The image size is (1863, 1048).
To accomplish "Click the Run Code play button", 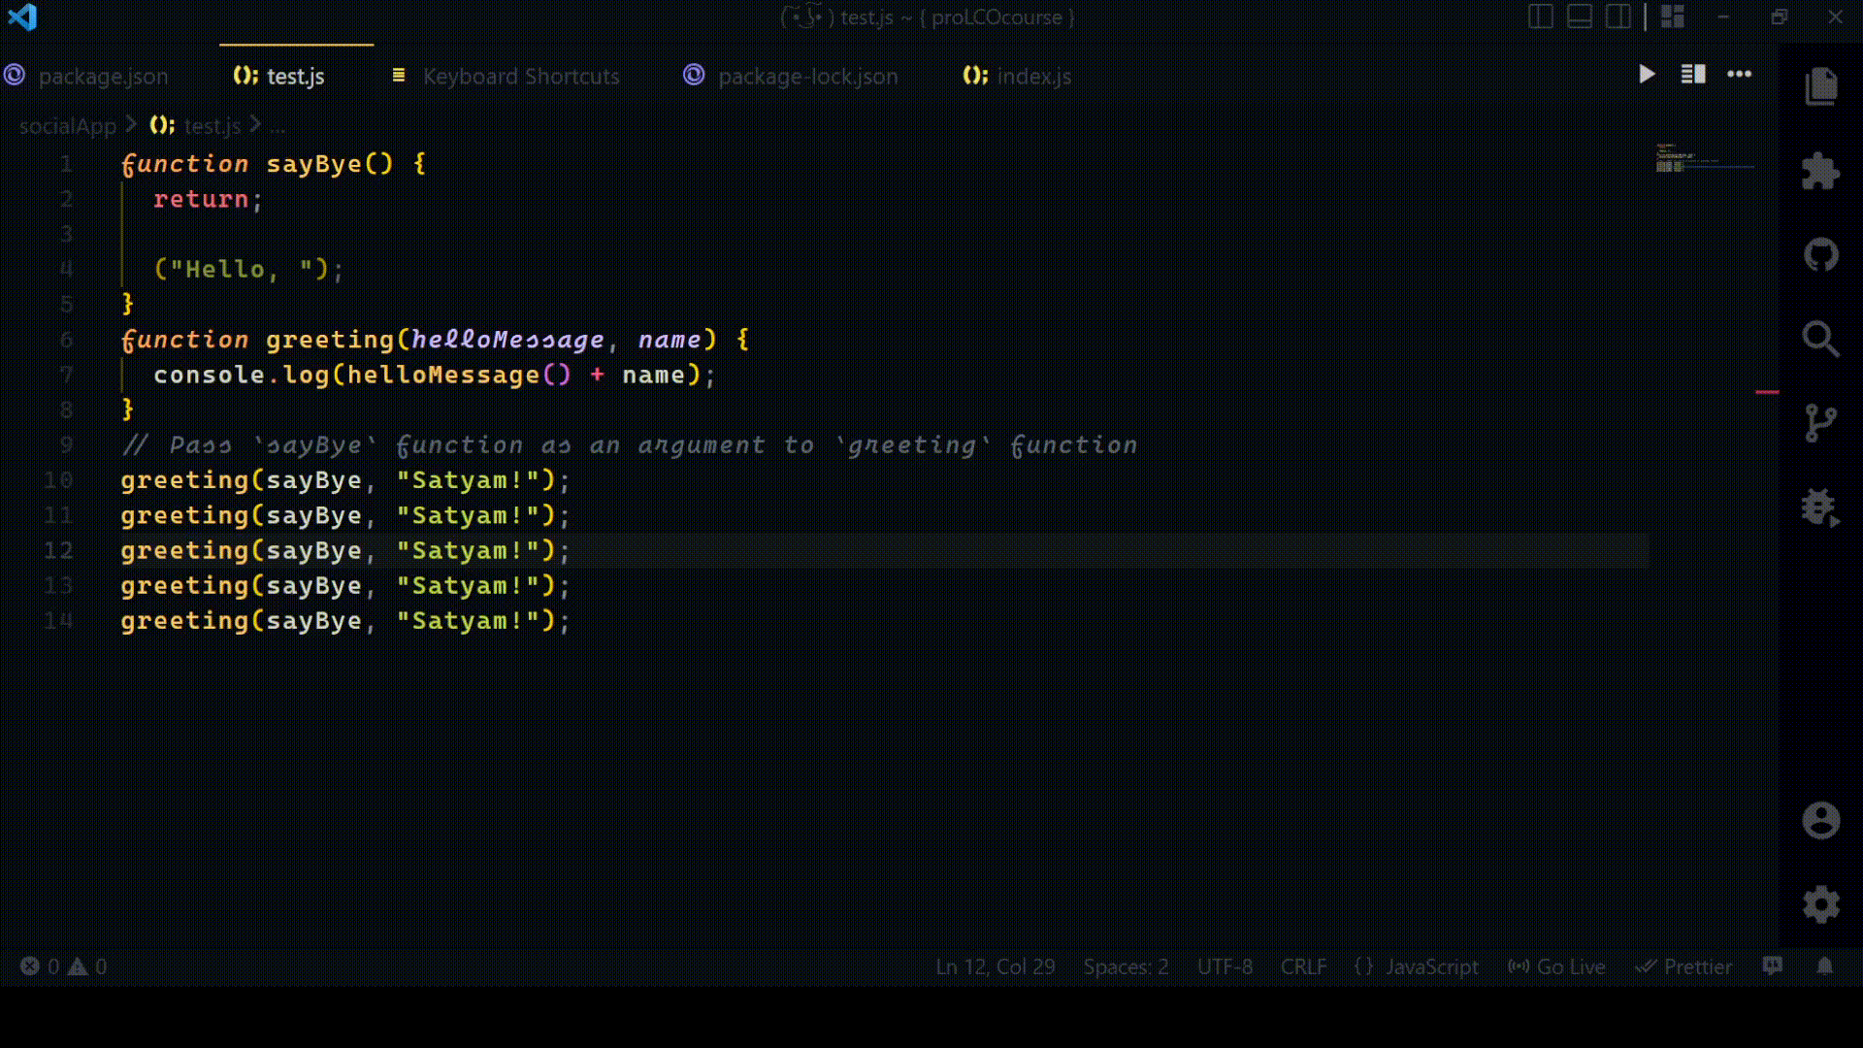I will tap(1647, 75).
